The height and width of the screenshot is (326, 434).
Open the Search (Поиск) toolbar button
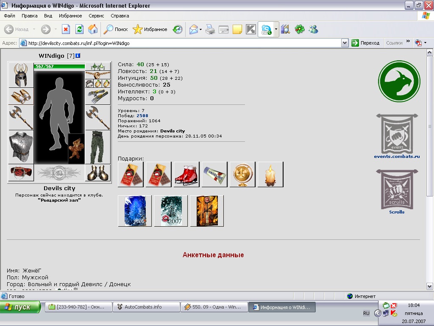pos(115,29)
